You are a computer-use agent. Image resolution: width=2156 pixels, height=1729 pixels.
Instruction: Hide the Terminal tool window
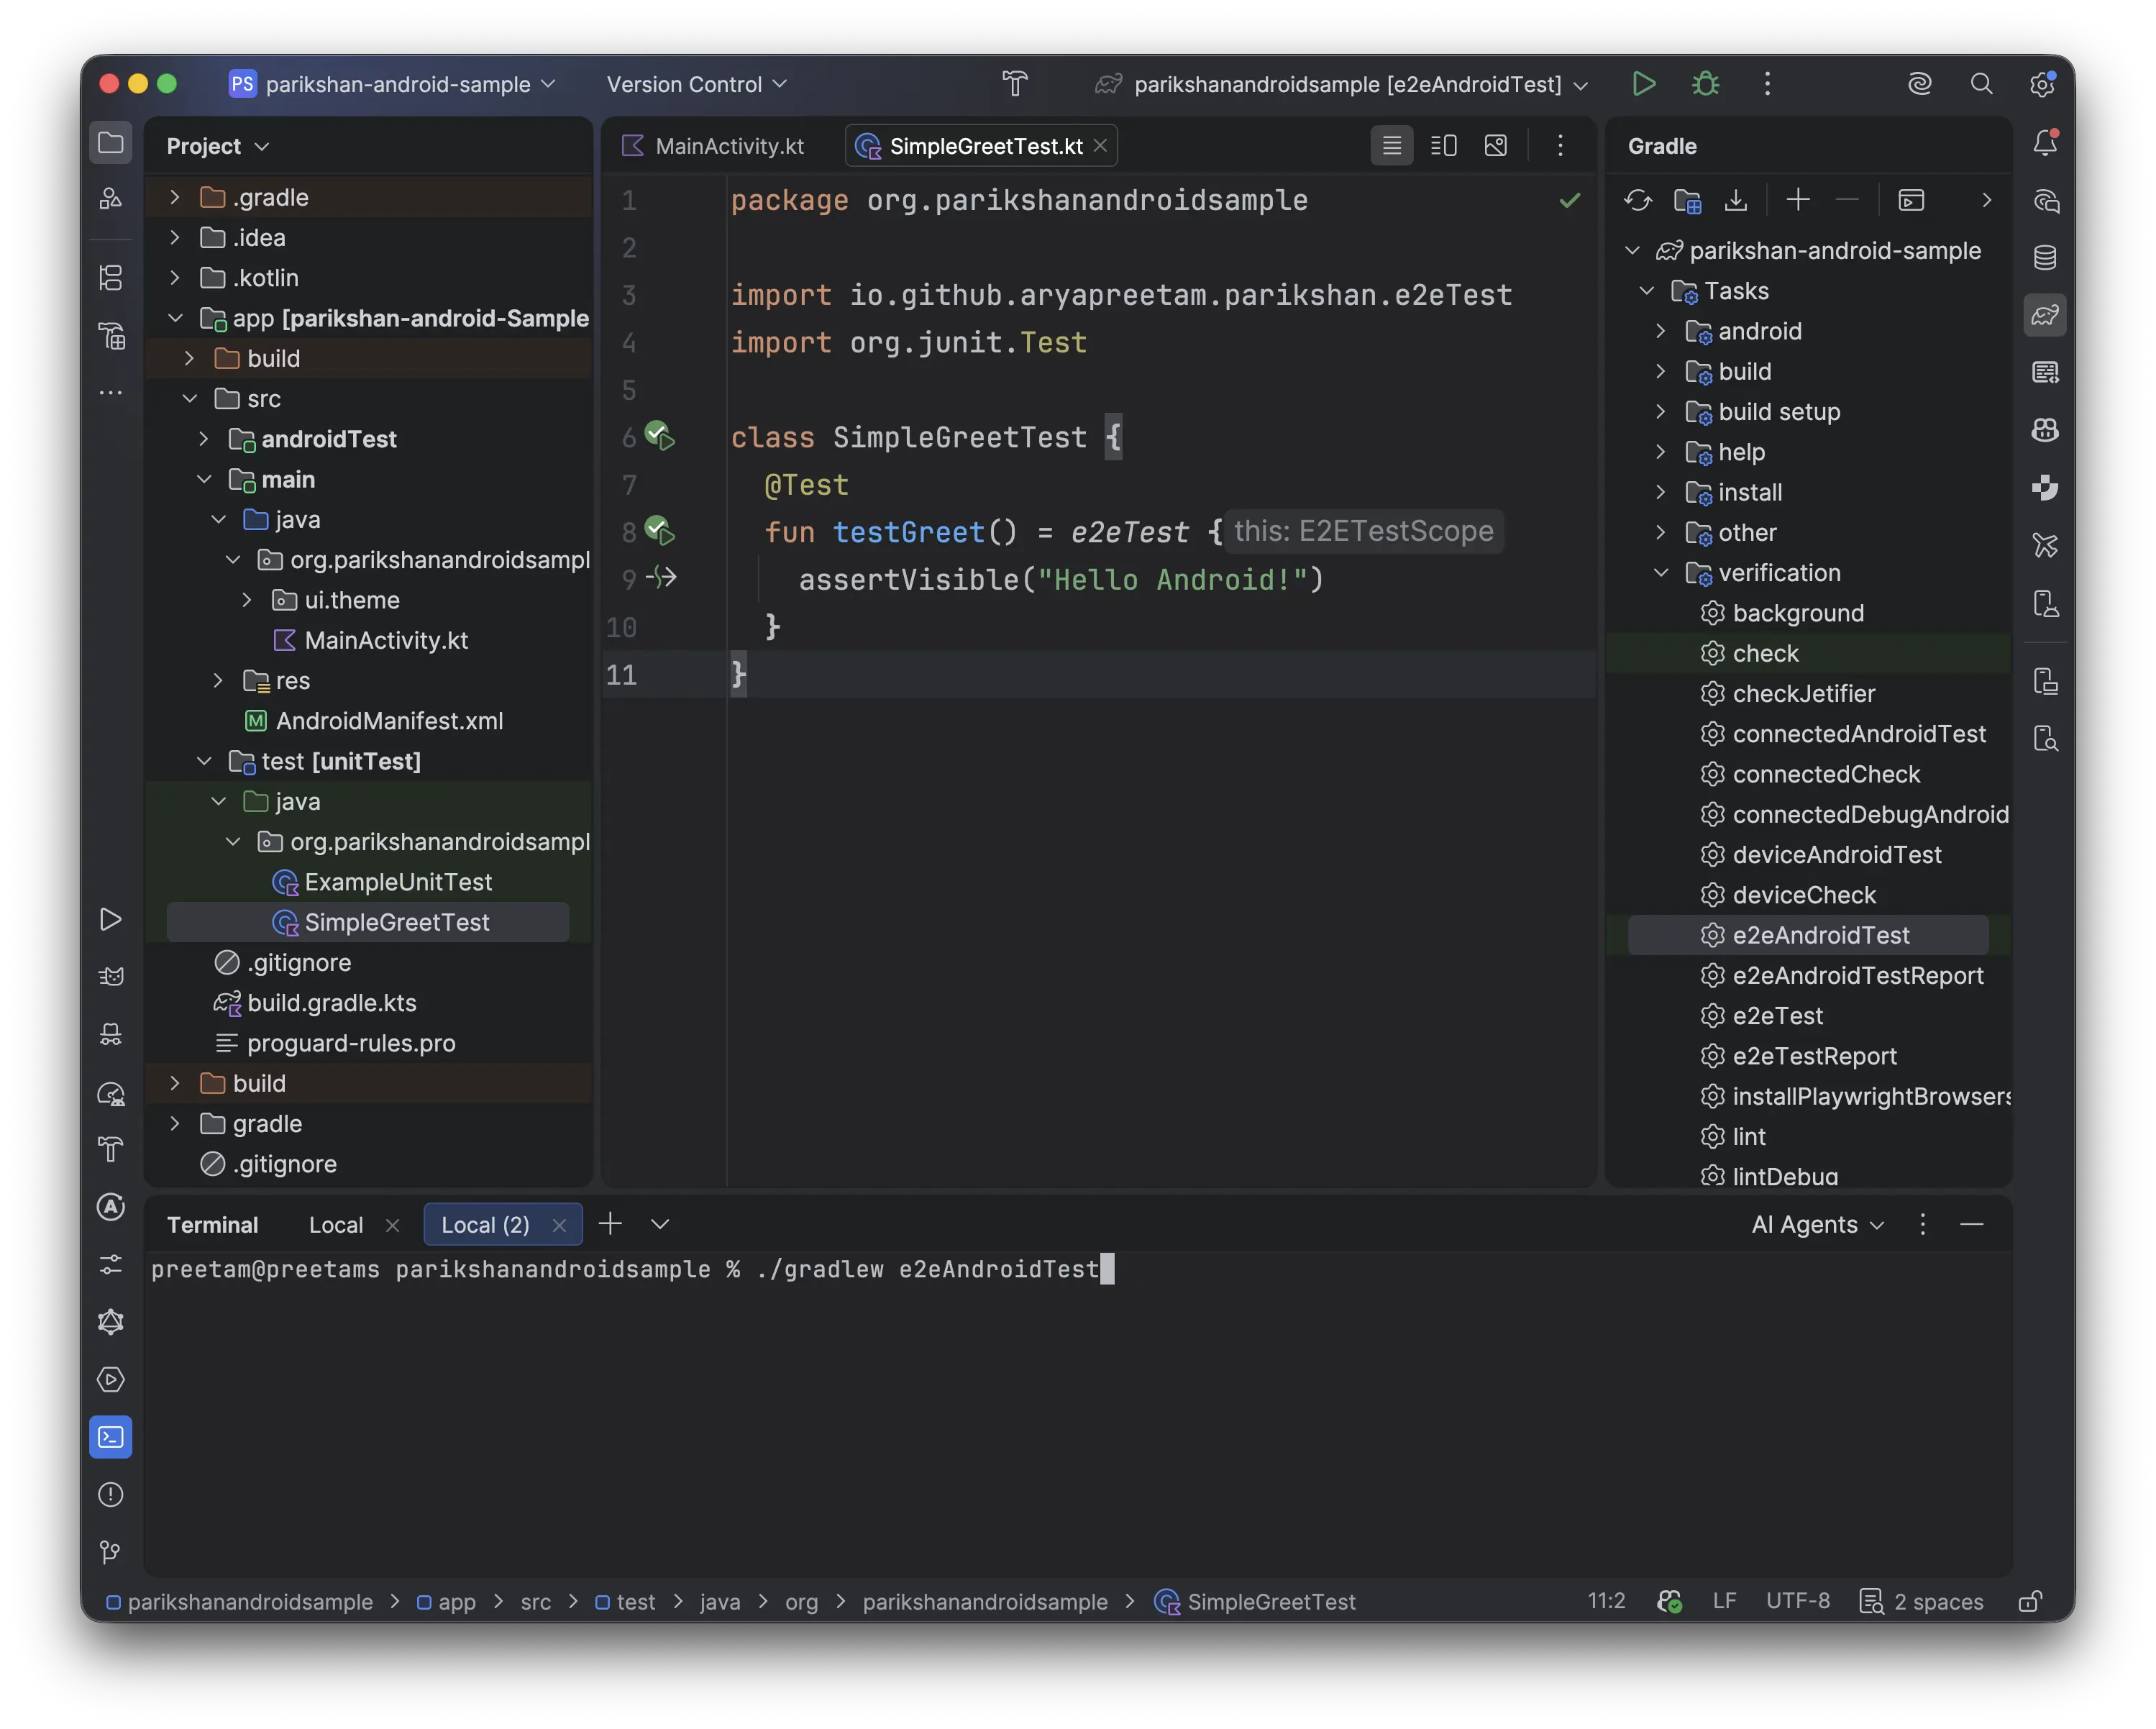point(1971,1224)
